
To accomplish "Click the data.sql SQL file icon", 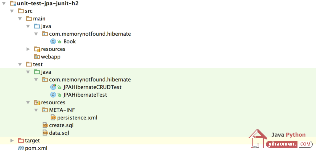I will (45, 133).
